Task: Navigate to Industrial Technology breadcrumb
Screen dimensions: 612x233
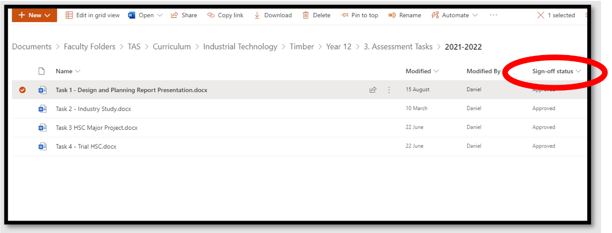Action: [x=240, y=46]
